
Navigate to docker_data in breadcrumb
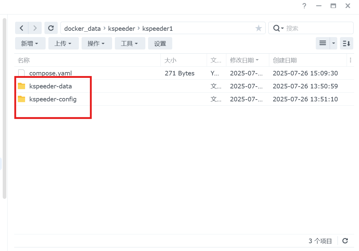tap(82, 29)
